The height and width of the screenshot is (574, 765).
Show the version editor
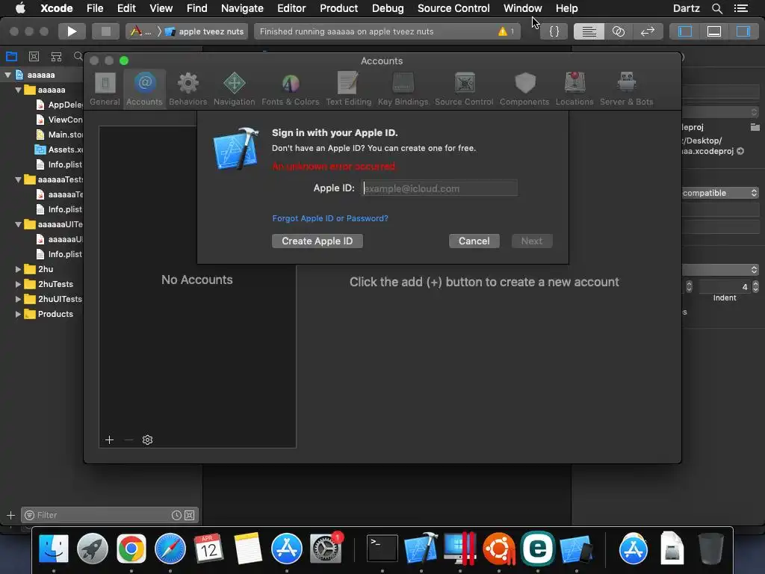(x=648, y=31)
